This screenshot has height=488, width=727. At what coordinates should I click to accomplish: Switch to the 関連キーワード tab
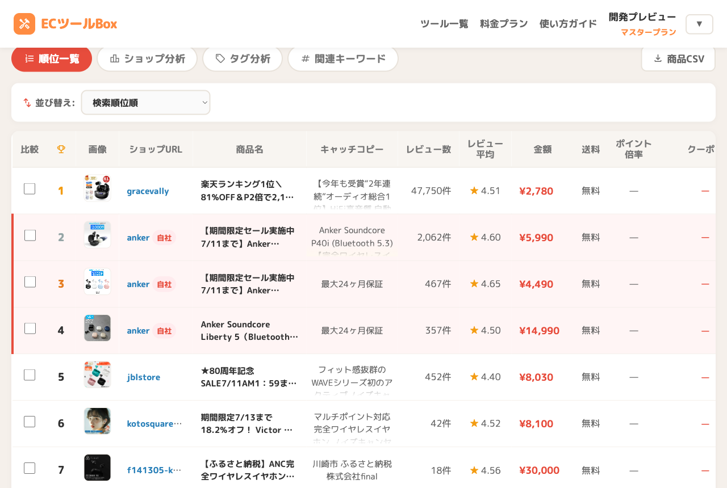(x=343, y=58)
